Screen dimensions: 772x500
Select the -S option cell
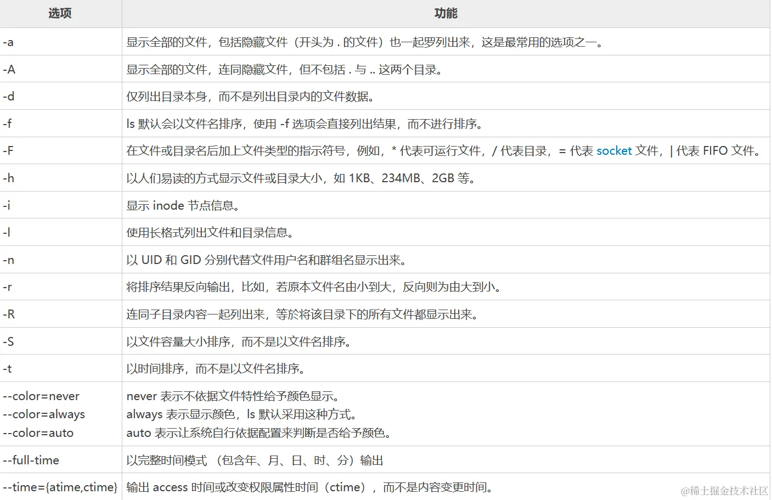pos(60,341)
